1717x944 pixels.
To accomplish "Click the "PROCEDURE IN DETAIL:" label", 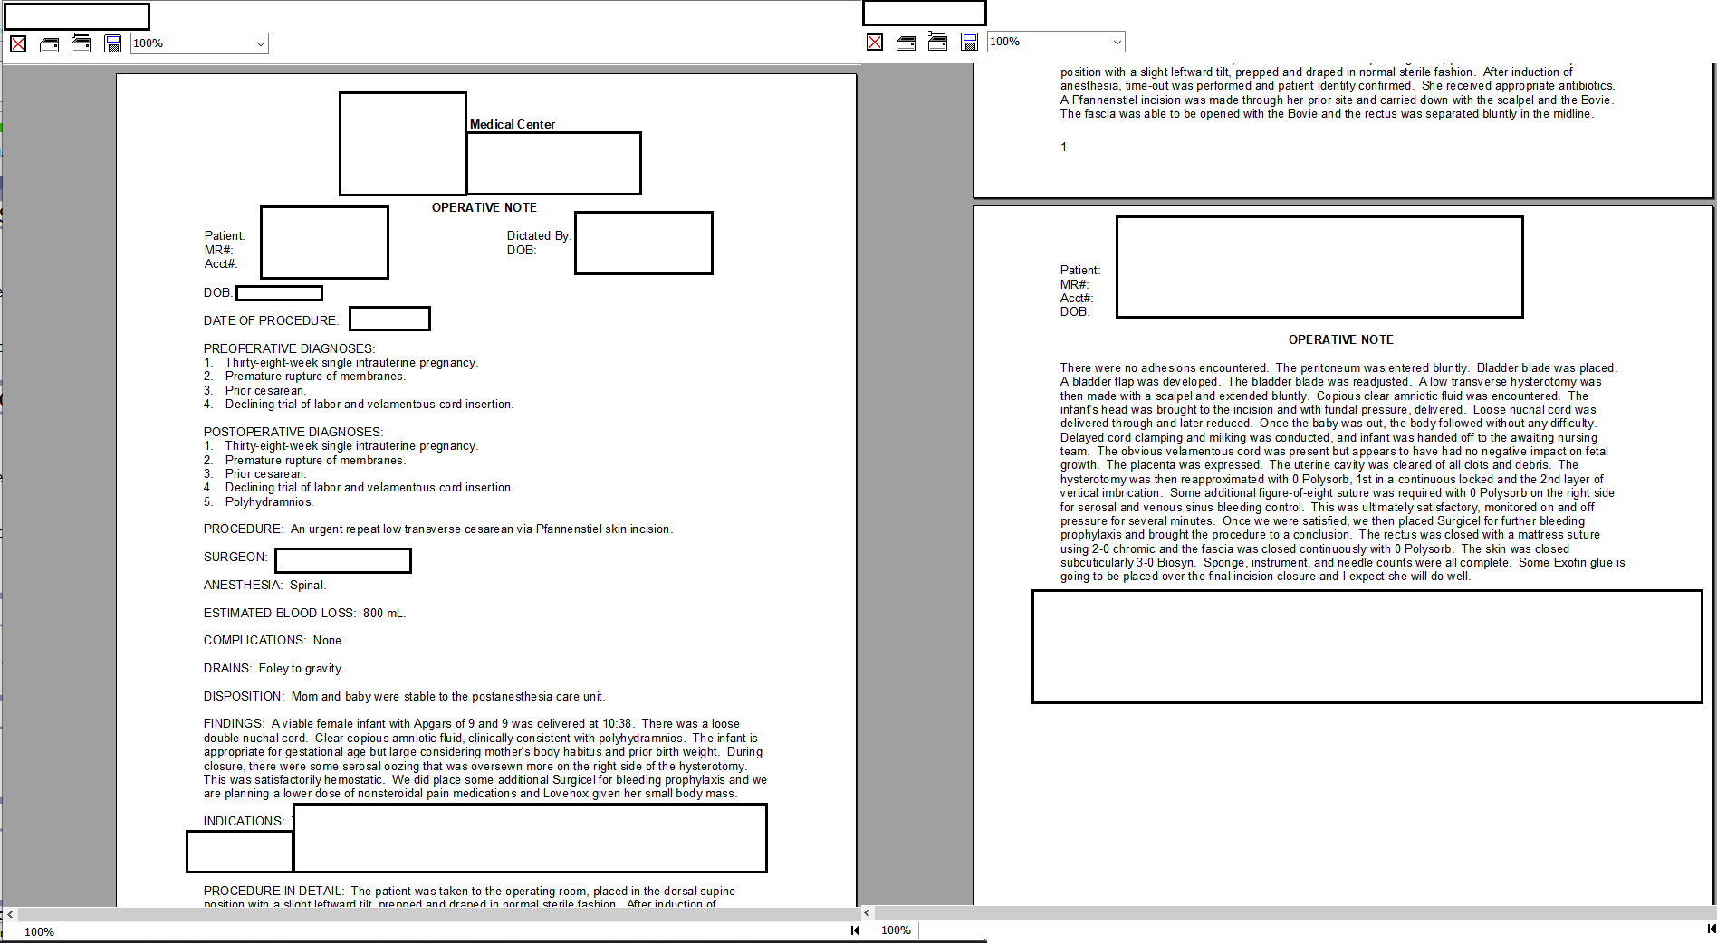I will coord(273,891).
